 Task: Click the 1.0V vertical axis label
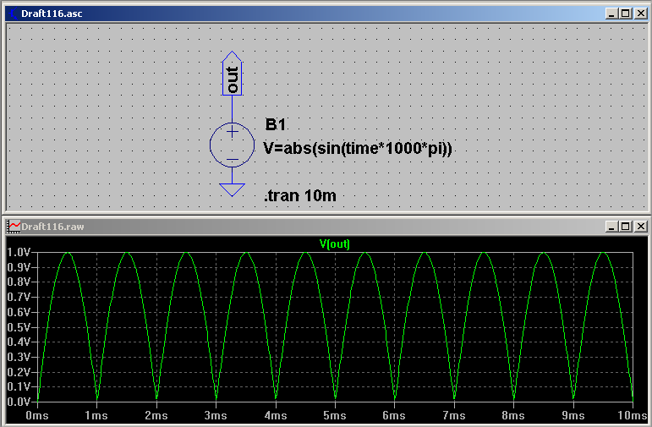coord(19,252)
